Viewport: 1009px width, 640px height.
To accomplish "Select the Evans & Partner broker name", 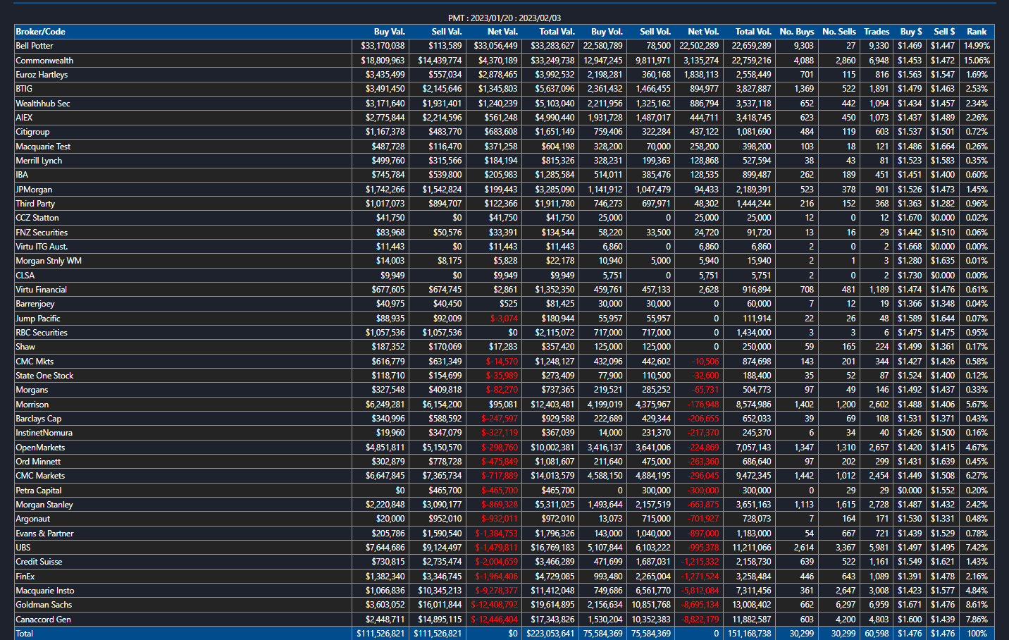I will [x=44, y=534].
